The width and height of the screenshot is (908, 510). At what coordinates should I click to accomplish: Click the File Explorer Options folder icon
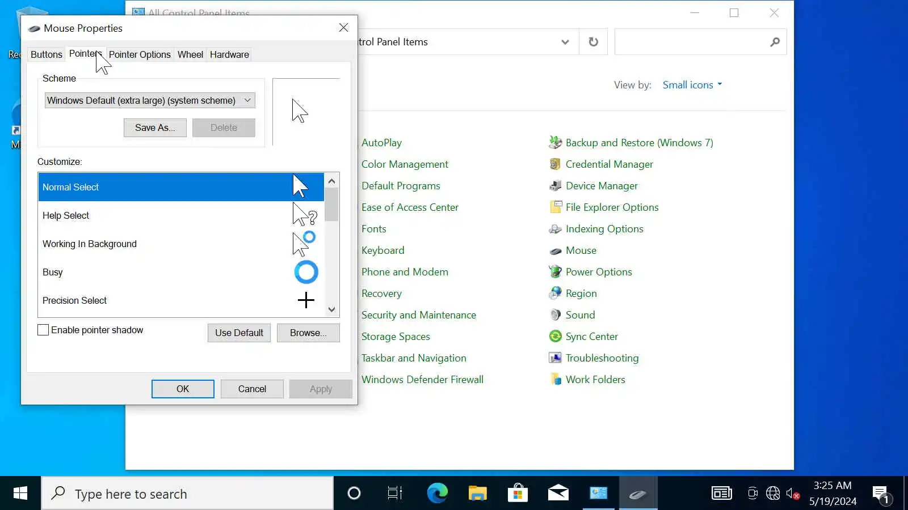555,207
